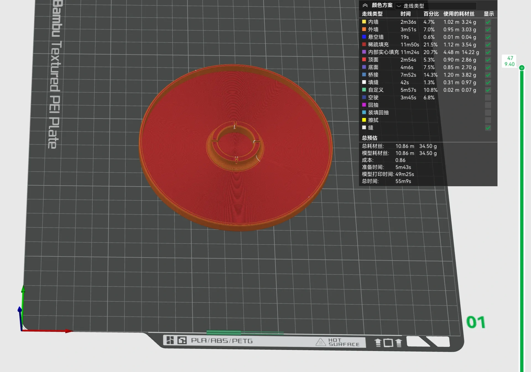Click the yellow 擦拭 color swatch
This screenshot has width=531, height=372.
pyautogui.click(x=364, y=120)
